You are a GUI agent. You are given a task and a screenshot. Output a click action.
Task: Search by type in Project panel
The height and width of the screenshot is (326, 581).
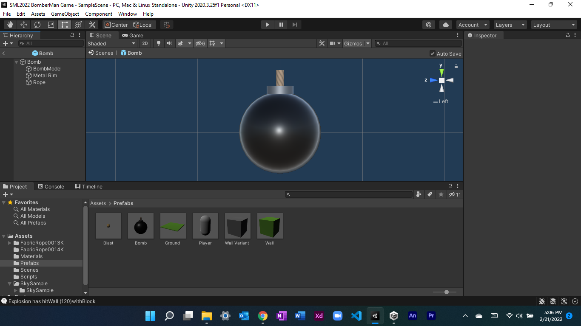419,194
